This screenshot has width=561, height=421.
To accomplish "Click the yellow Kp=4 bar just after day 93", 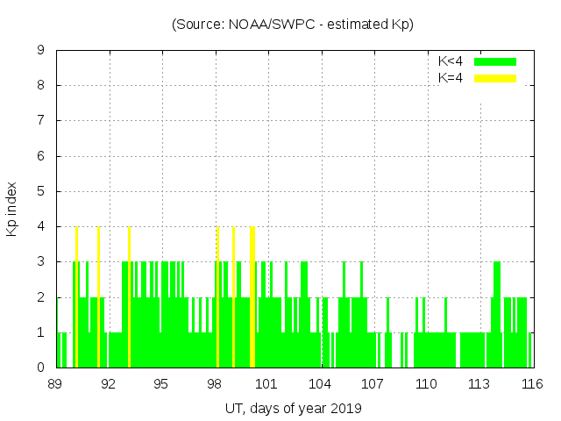I will click(129, 298).
